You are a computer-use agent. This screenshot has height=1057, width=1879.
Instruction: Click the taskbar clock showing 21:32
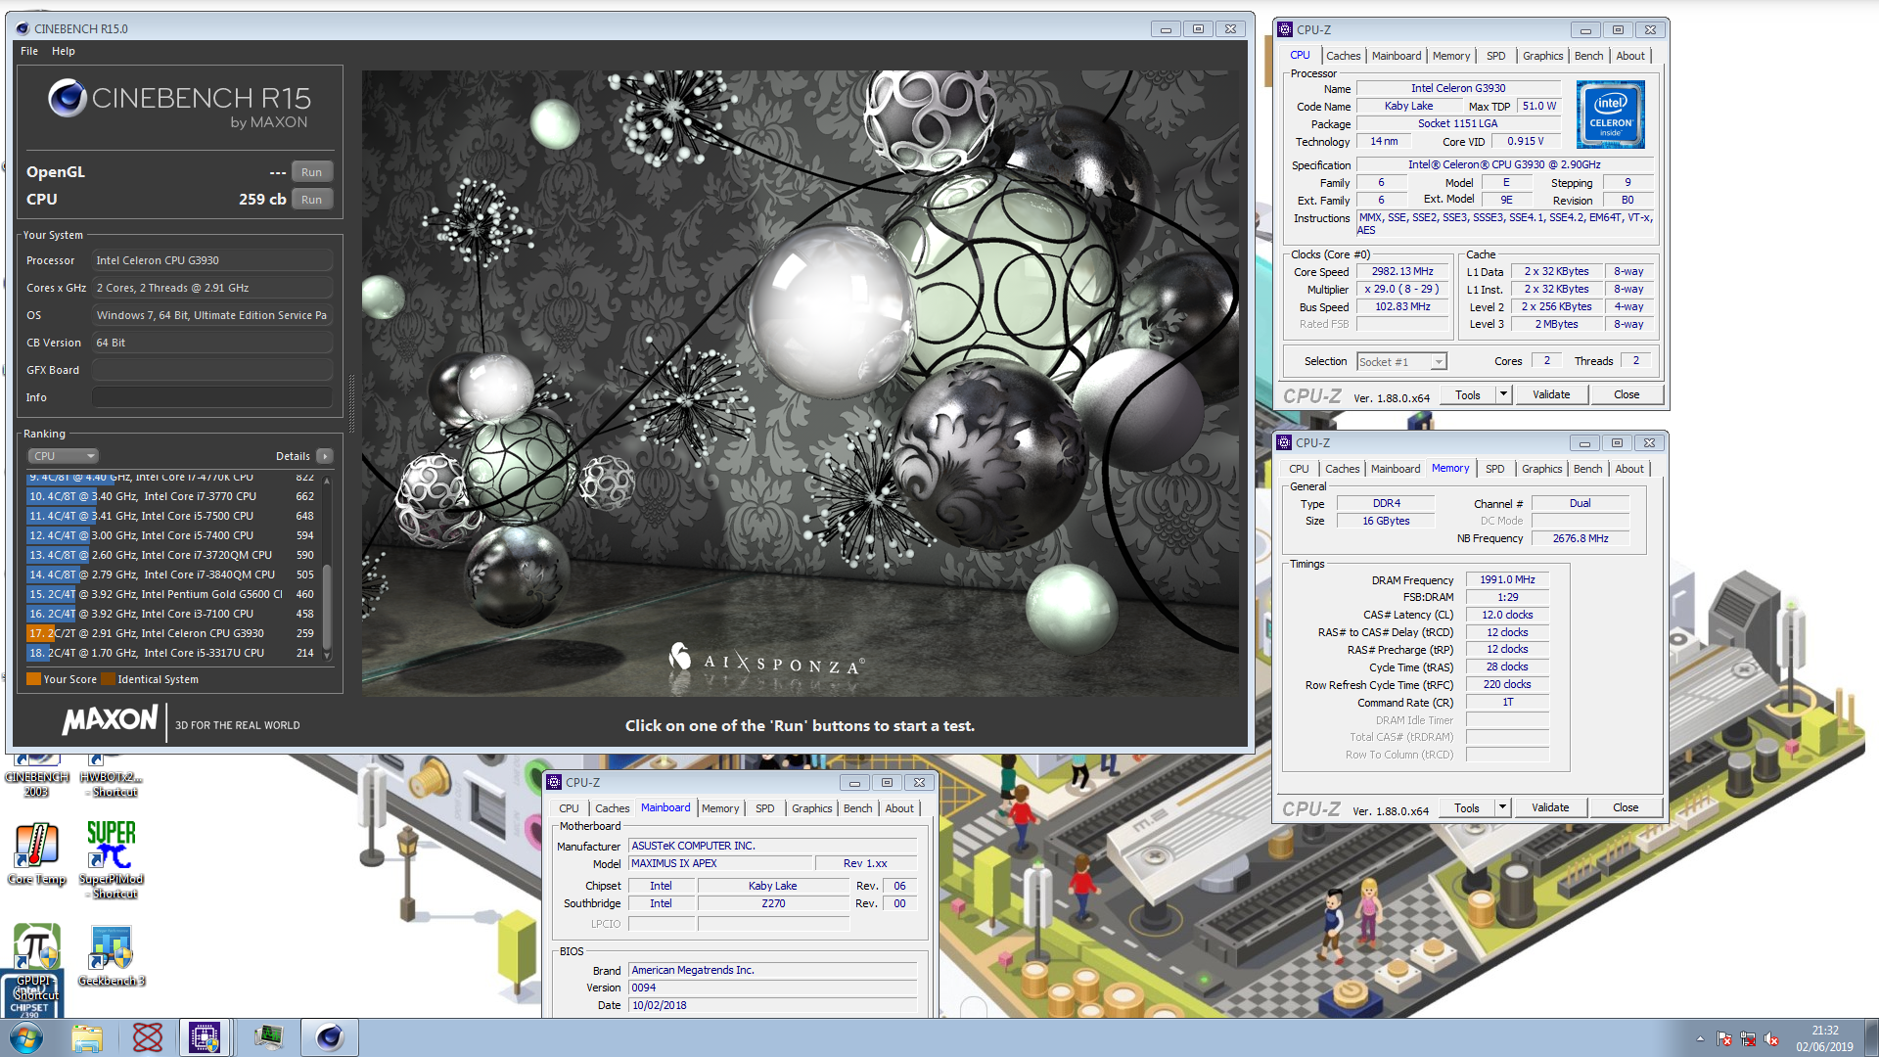[1824, 1038]
